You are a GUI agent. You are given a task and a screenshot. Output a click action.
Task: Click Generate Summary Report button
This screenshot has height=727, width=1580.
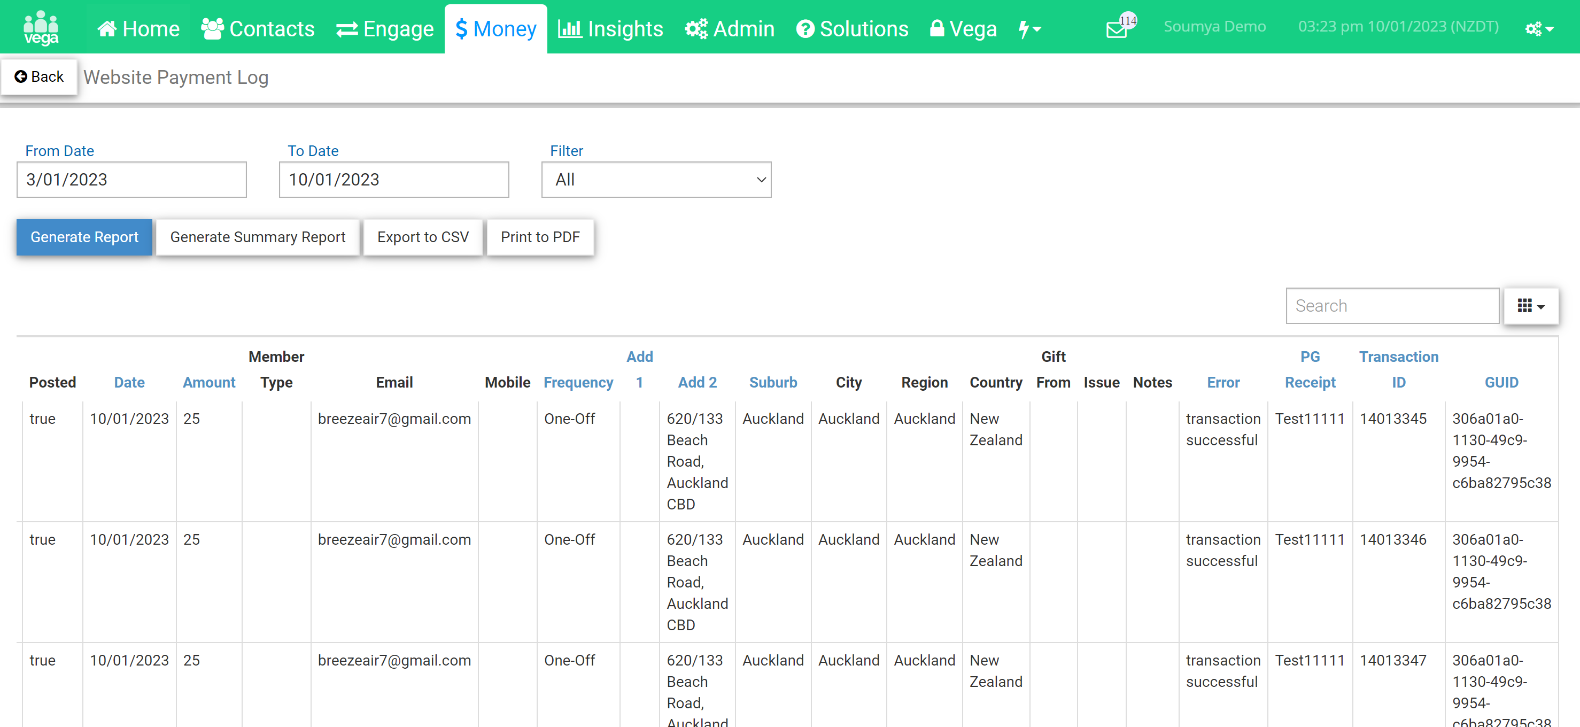pos(258,237)
